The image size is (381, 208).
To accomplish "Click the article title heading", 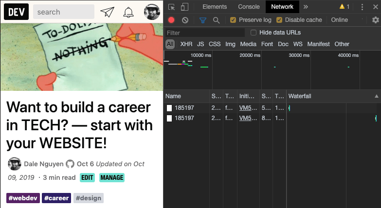I will coord(79,125).
